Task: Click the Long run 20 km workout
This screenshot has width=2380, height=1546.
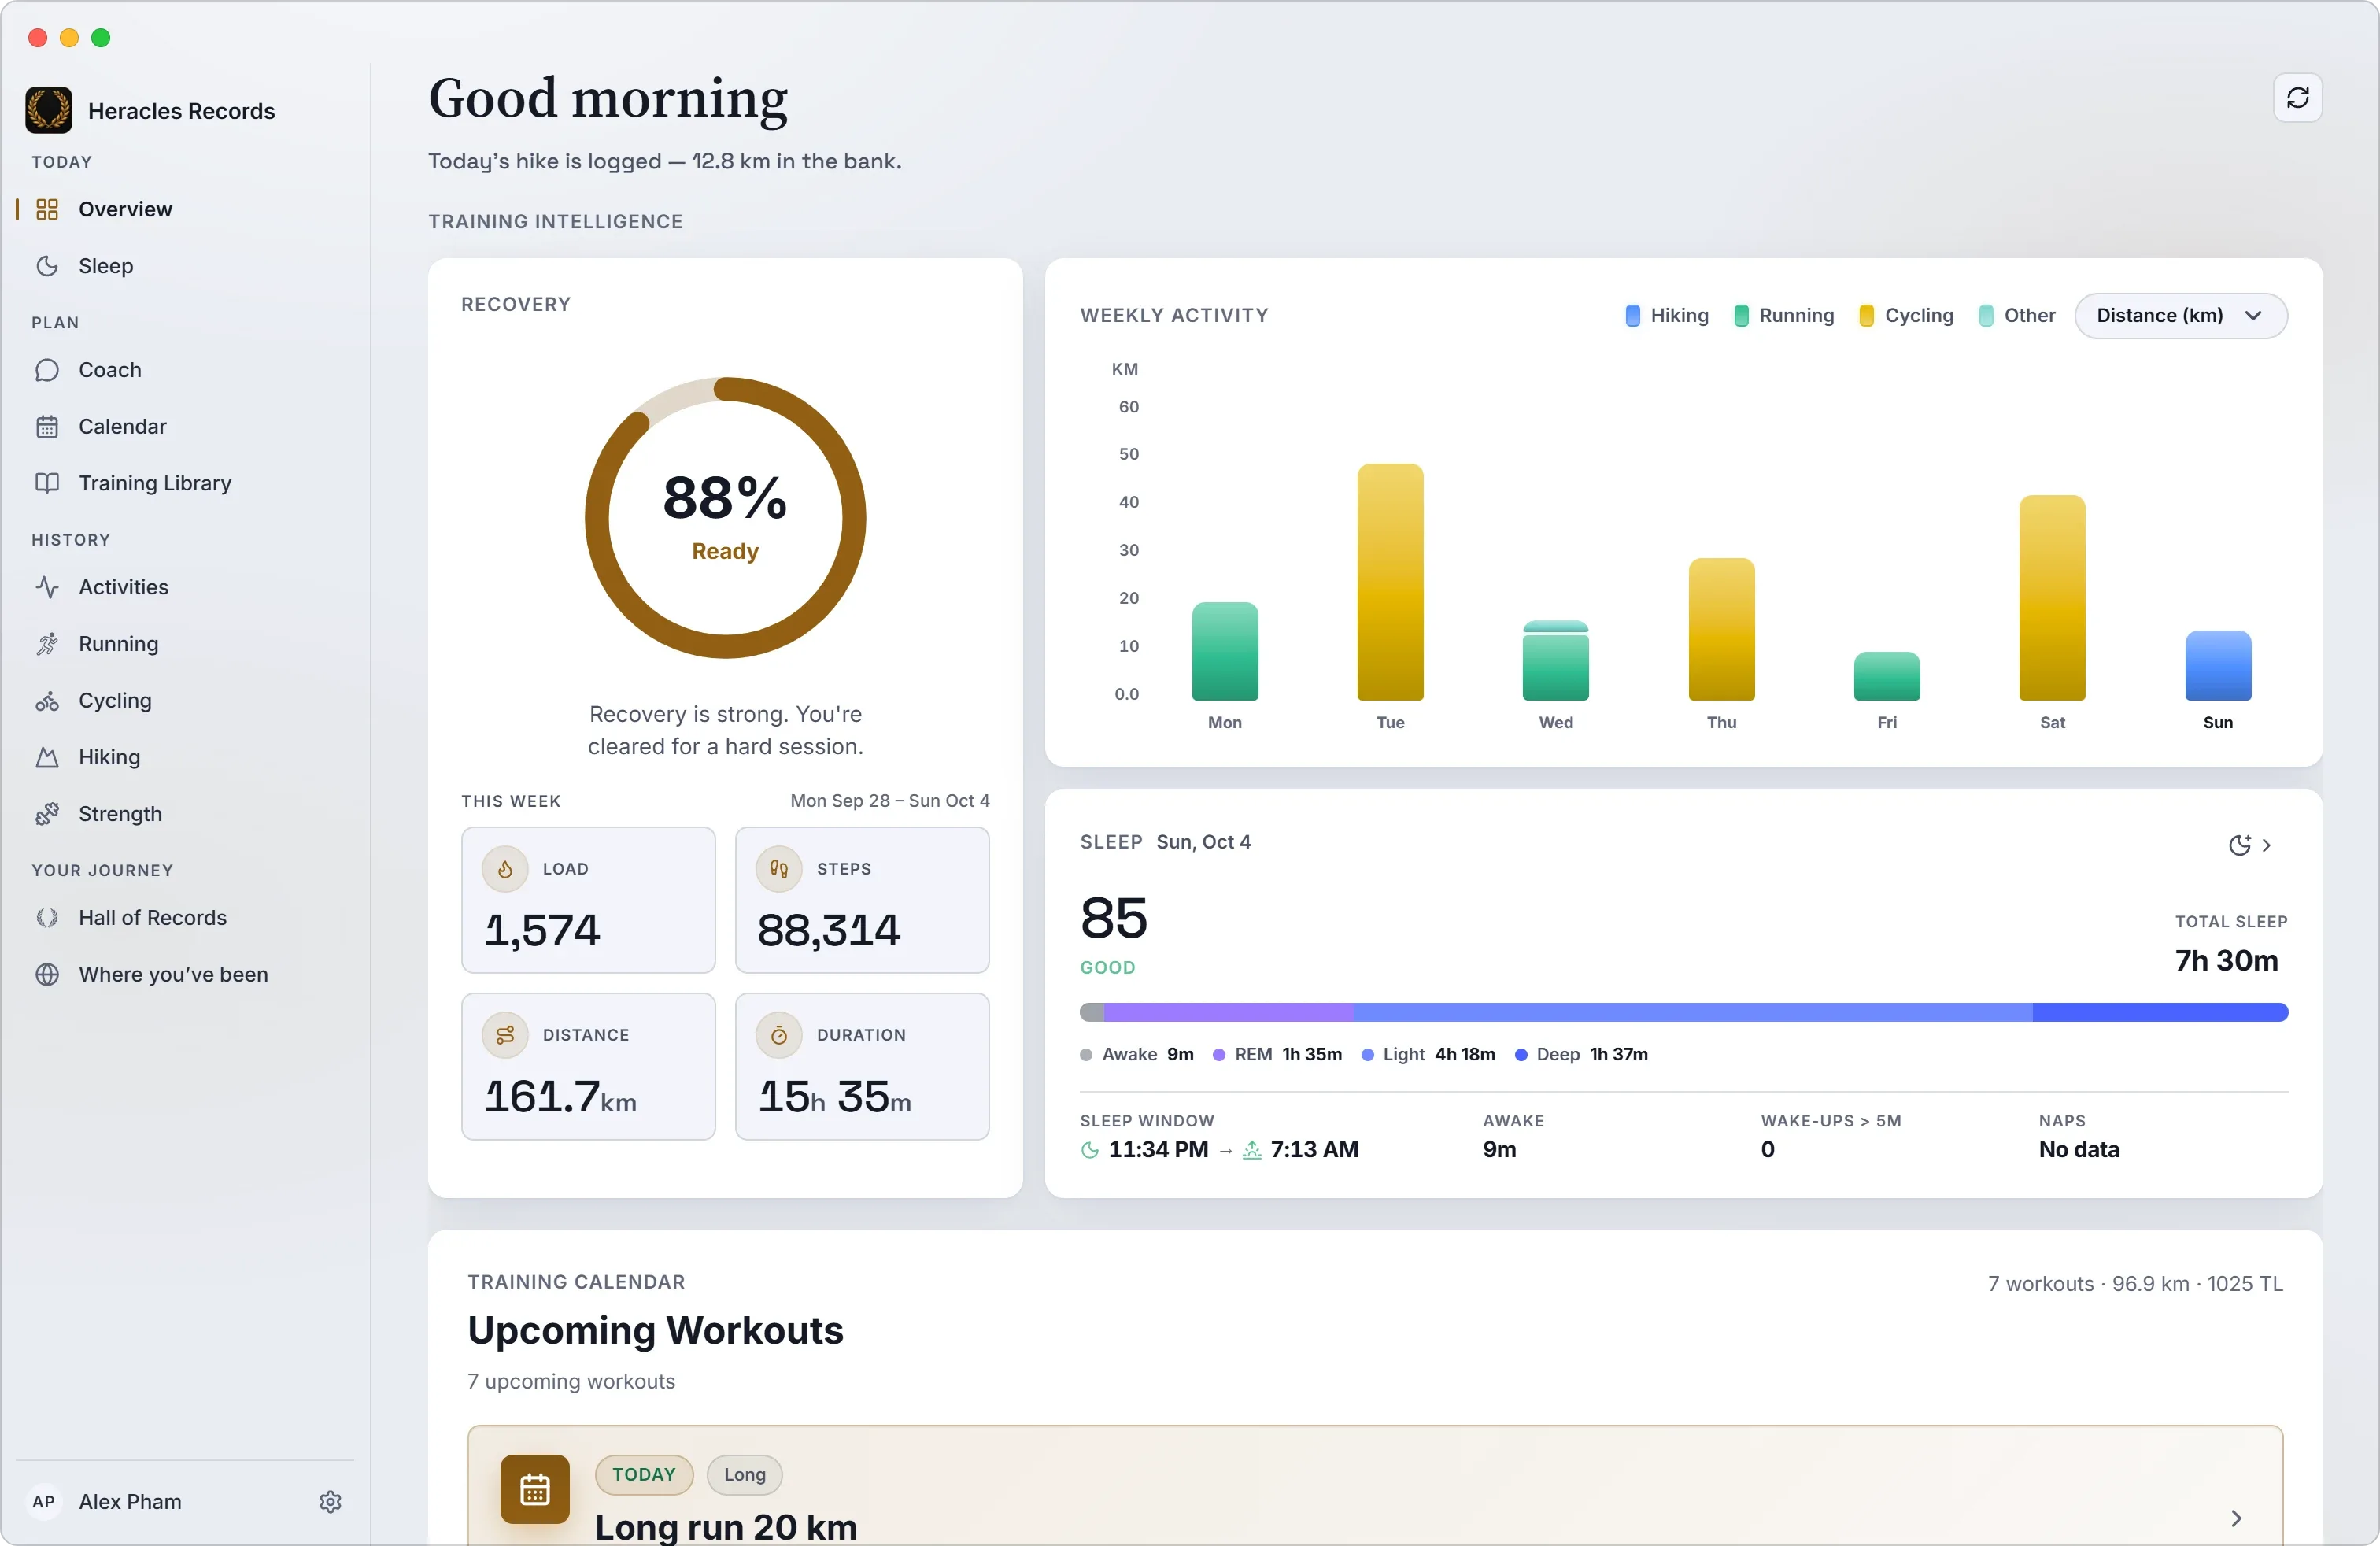Action: coord(1375,1486)
